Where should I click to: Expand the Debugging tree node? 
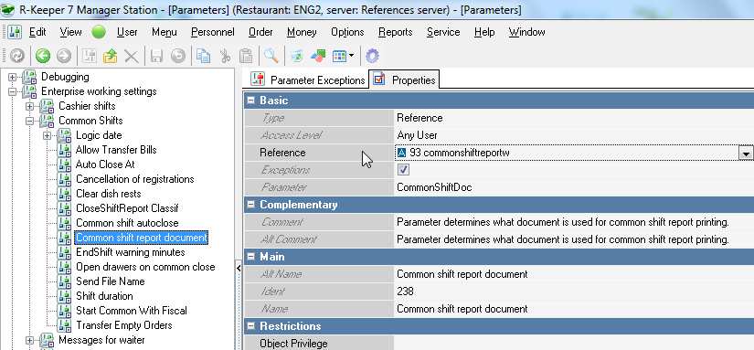click(x=12, y=77)
